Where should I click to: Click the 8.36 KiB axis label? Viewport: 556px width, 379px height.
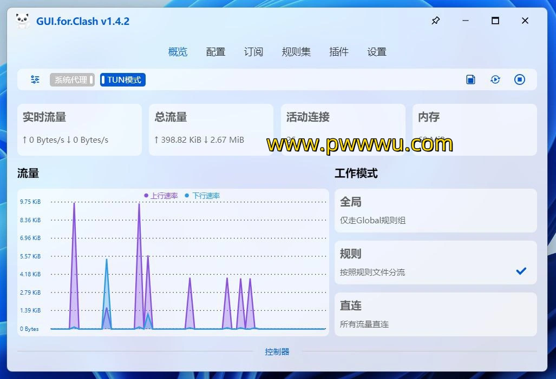(x=30, y=220)
